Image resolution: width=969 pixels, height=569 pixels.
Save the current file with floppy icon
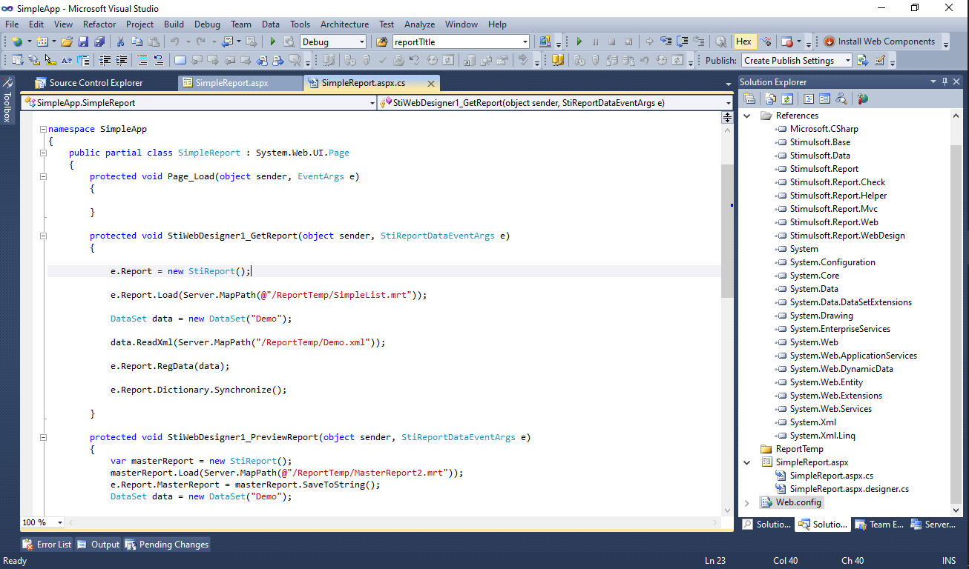point(83,41)
